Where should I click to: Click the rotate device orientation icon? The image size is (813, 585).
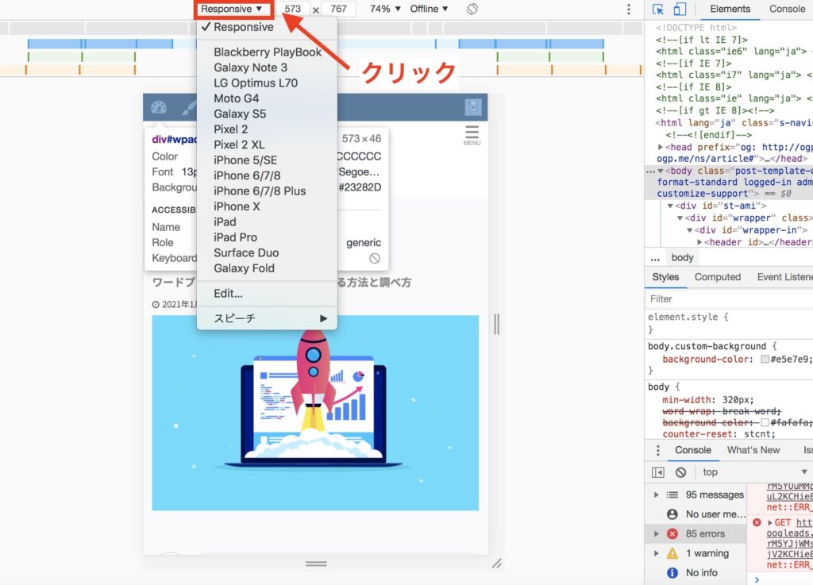click(x=472, y=9)
